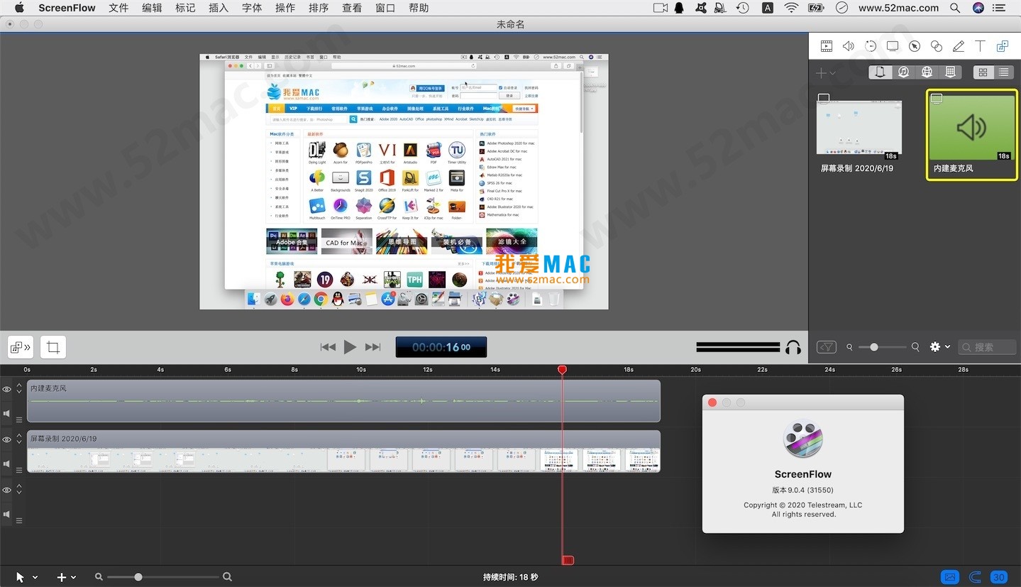1021x587 pixels.
Task: Show the media source with grid icon
Action: [x=950, y=72]
